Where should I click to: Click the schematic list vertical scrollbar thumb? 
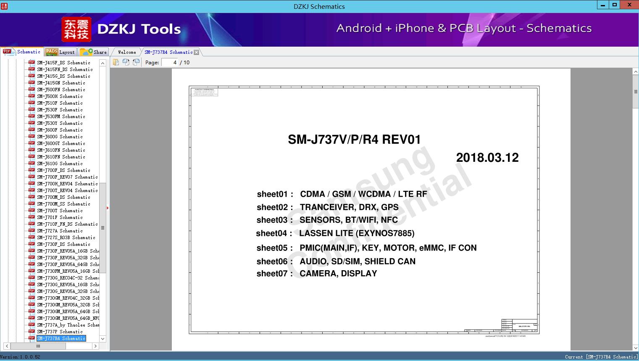tap(103, 228)
